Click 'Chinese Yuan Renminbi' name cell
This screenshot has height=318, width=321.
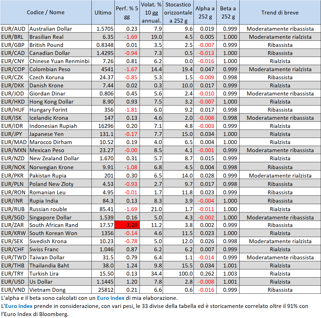click(60, 61)
